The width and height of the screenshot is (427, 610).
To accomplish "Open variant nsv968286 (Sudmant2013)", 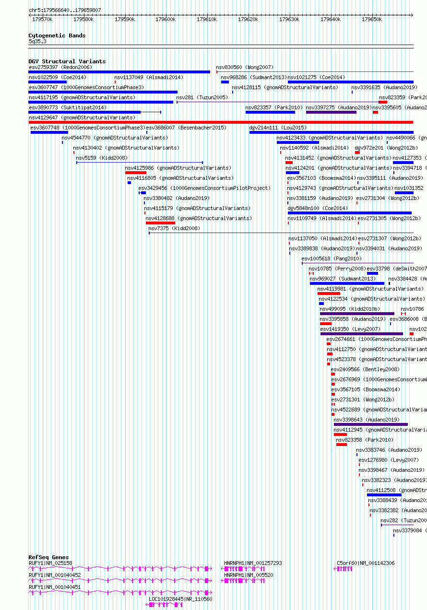I will pyautogui.click(x=254, y=77).
